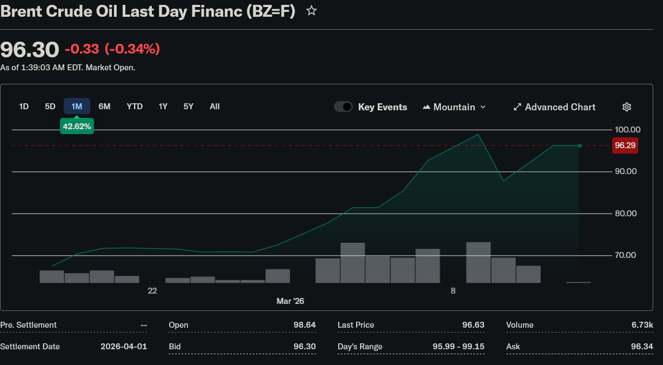
Task: Click the Ask value 96.34
Action: tap(642, 347)
